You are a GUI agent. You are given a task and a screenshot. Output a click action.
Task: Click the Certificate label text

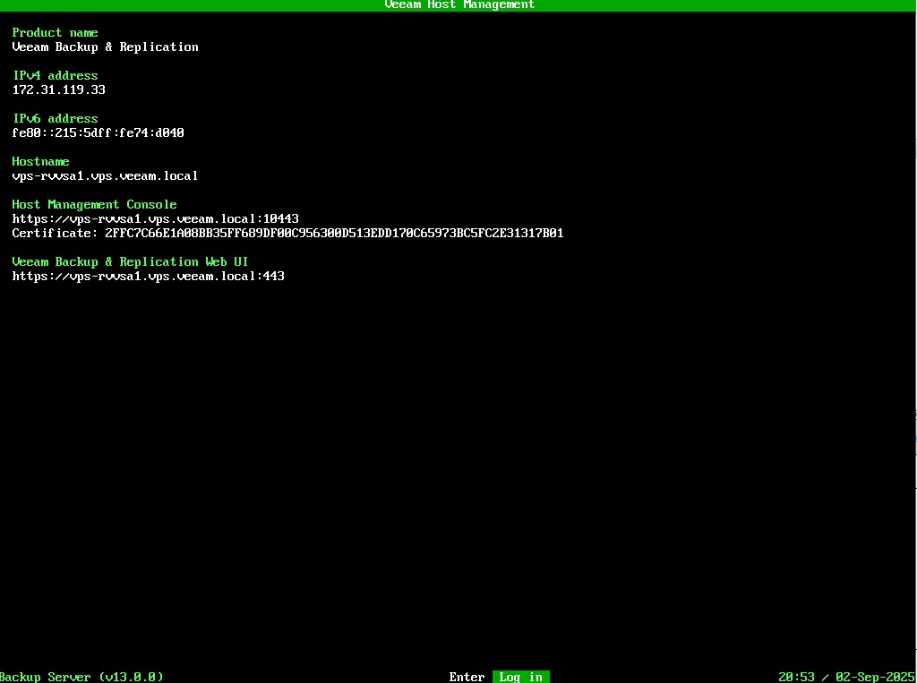pyautogui.click(x=55, y=233)
